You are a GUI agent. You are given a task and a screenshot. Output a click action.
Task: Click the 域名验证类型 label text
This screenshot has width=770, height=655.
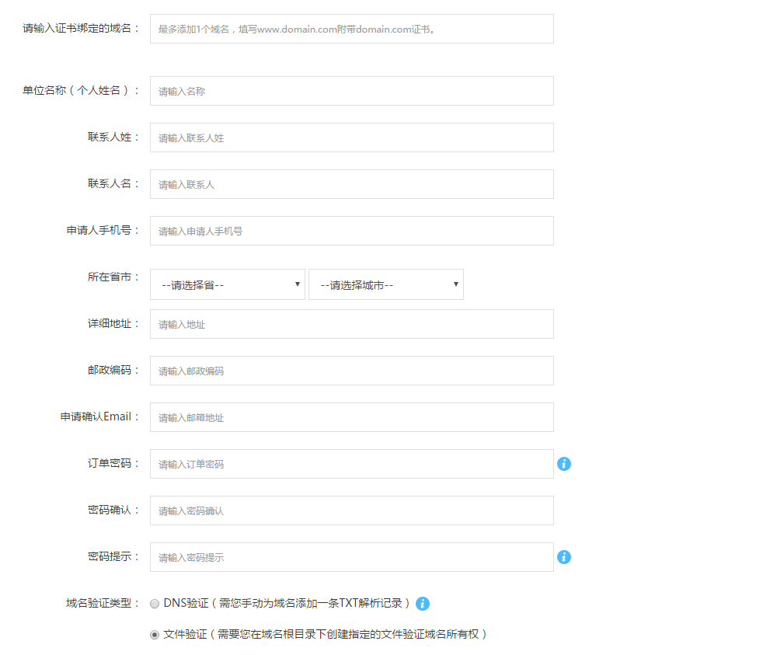pyautogui.click(x=102, y=603)
